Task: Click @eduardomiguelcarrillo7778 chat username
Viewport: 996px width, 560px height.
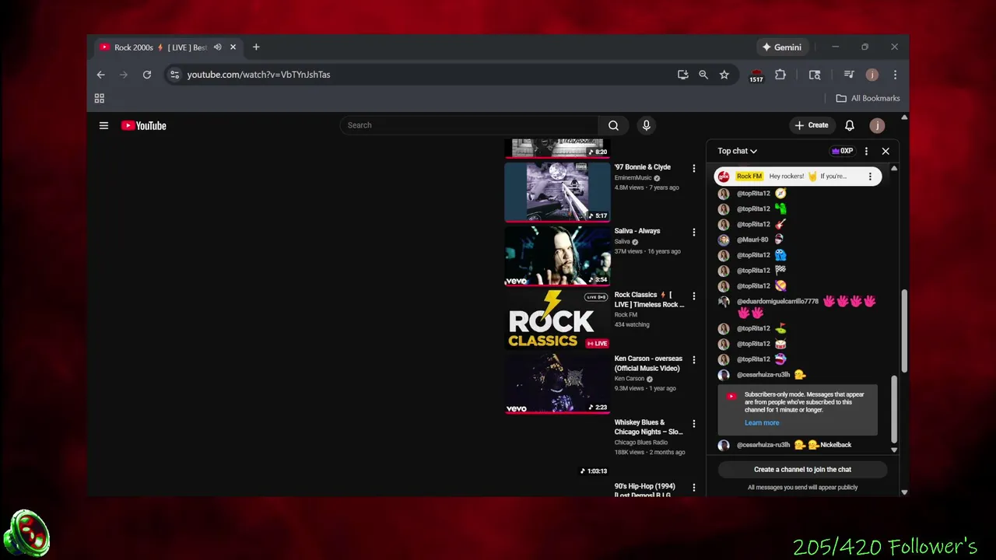Action: click(777, 301)
